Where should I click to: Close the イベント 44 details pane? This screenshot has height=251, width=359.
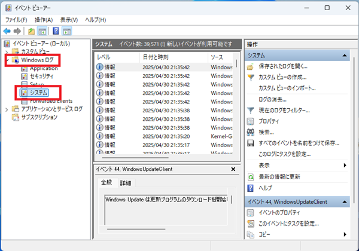tap(233, 169)
